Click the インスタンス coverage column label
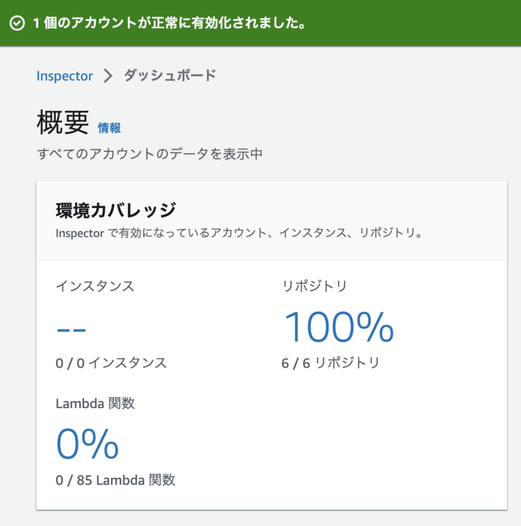The width and height of the screenshot is (521, 526). [96, 286]
